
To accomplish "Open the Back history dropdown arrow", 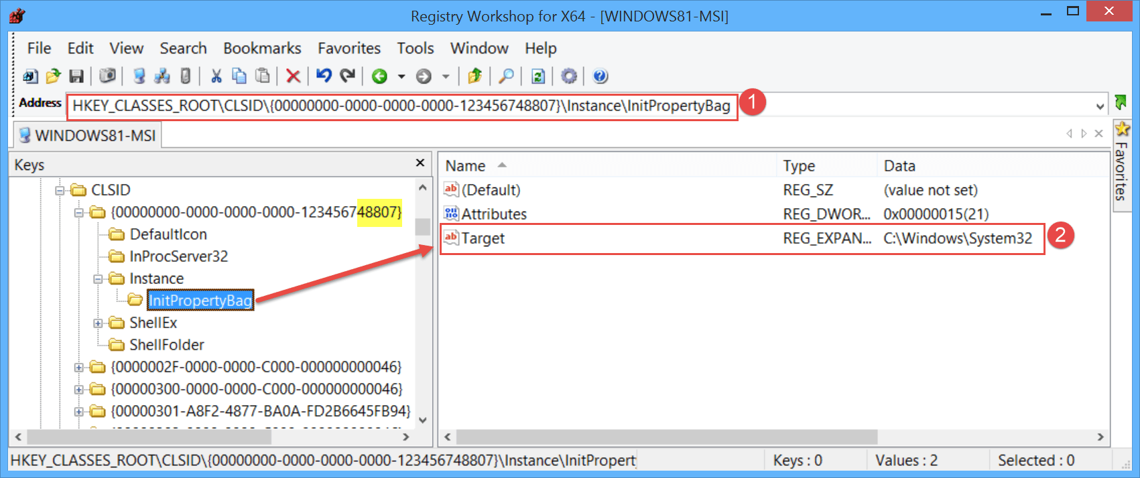I will coord(401,76).
